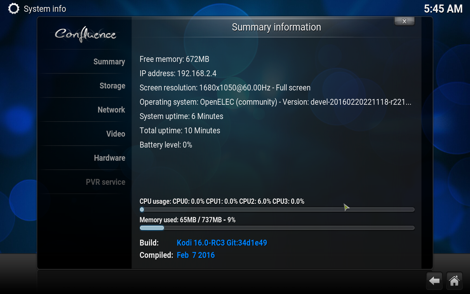
Task: Click the Memory used 65MB / 737MB text
Action: click(187, 220)
